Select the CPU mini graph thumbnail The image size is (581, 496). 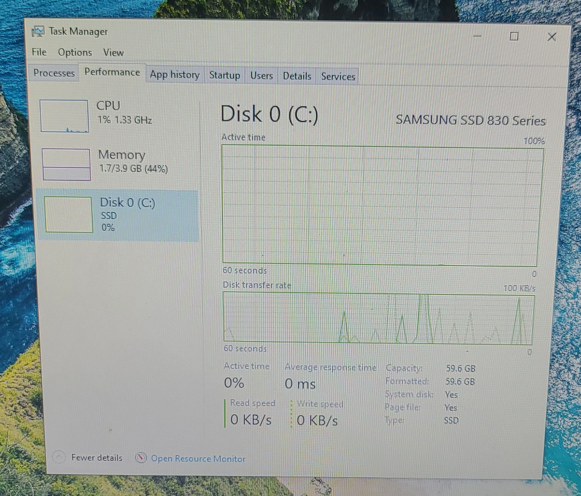64,116
